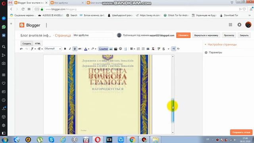Set right-to-left text direction
This screenshot has height=143, width=254.
click(178, 49)
